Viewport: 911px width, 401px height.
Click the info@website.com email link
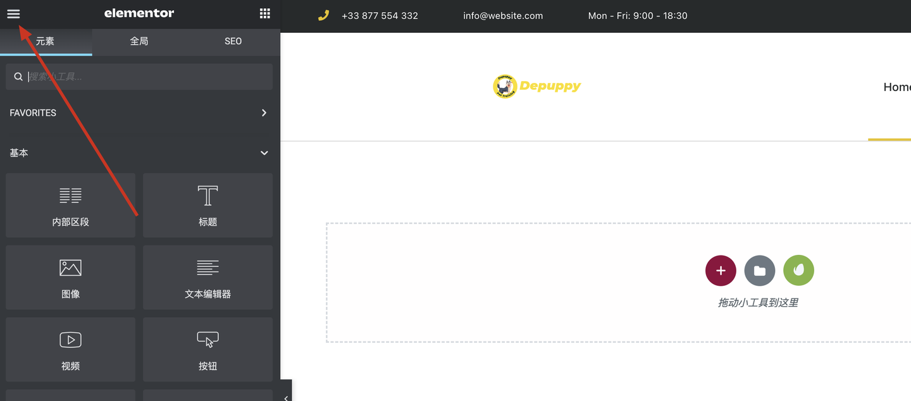503,16
